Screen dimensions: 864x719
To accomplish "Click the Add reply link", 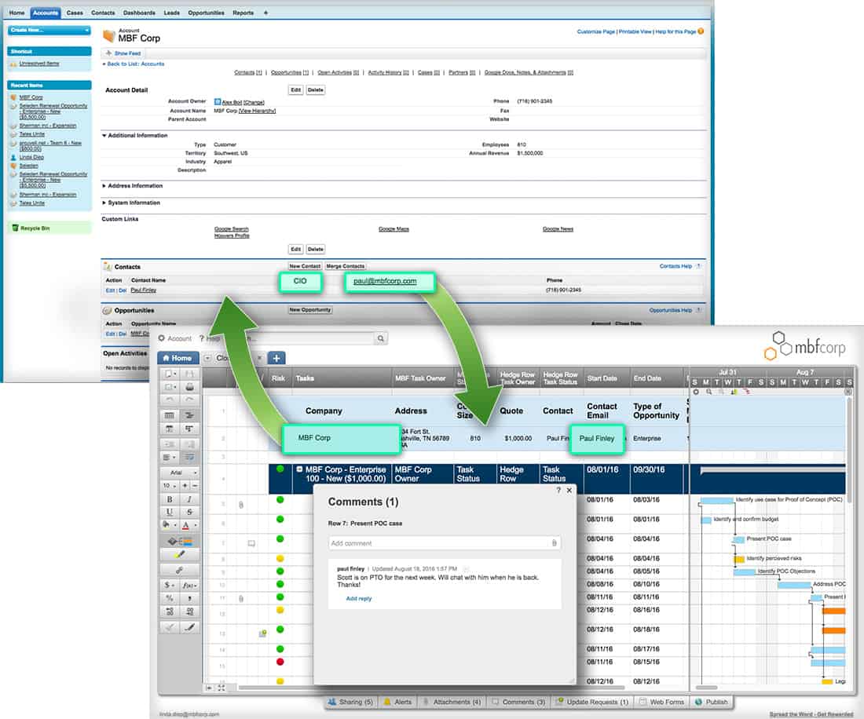I will coord(359,598).
